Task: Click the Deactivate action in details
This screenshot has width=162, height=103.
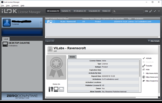Action: [x=150, y=62]
